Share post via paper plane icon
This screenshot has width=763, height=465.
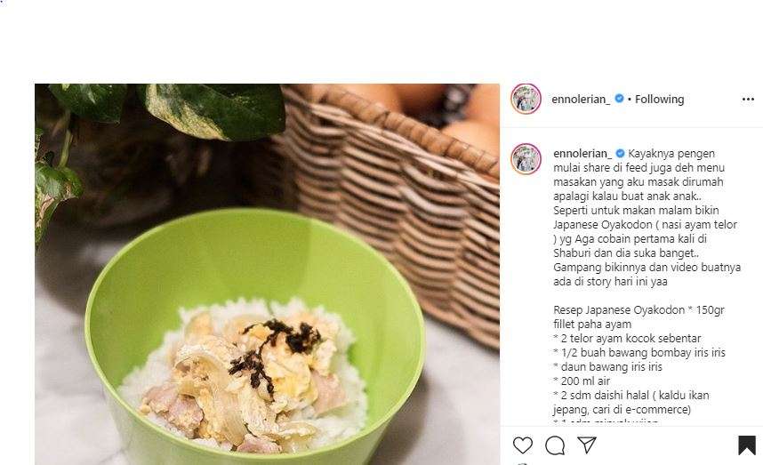587,445
